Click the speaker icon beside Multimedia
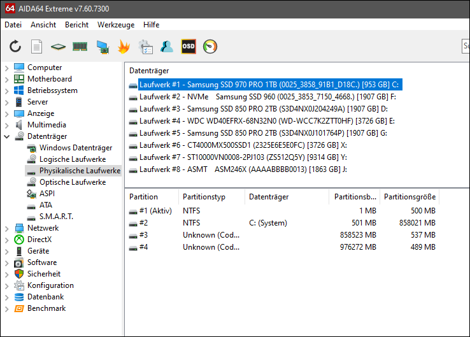Image resolution: width=470 pixels, height=337 pixels. click(x=19, y=125)
